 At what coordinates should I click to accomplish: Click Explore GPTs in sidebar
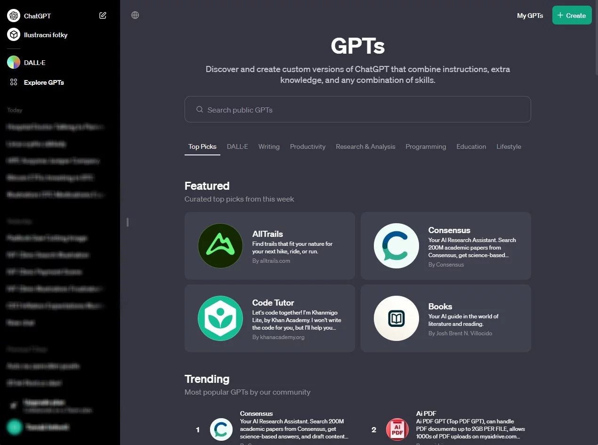pyautogui.click(x=44, y=82)
